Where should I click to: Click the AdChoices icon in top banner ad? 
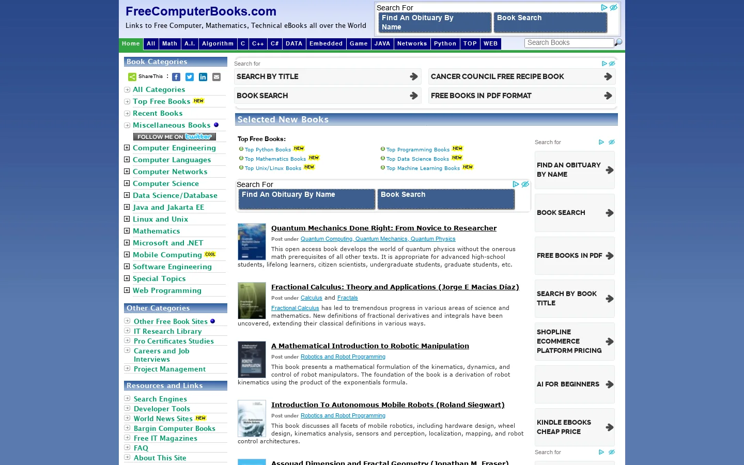(604, 8)
